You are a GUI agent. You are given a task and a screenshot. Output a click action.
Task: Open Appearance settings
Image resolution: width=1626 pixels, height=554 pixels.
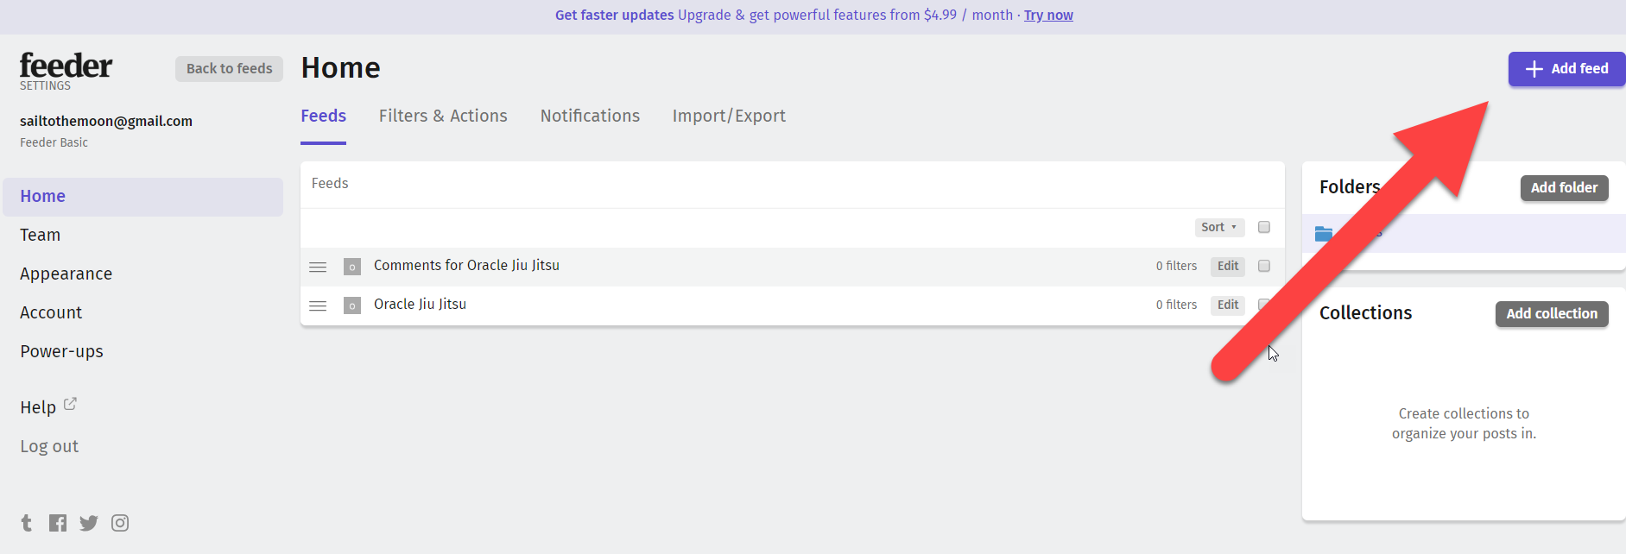click(66, 274)
